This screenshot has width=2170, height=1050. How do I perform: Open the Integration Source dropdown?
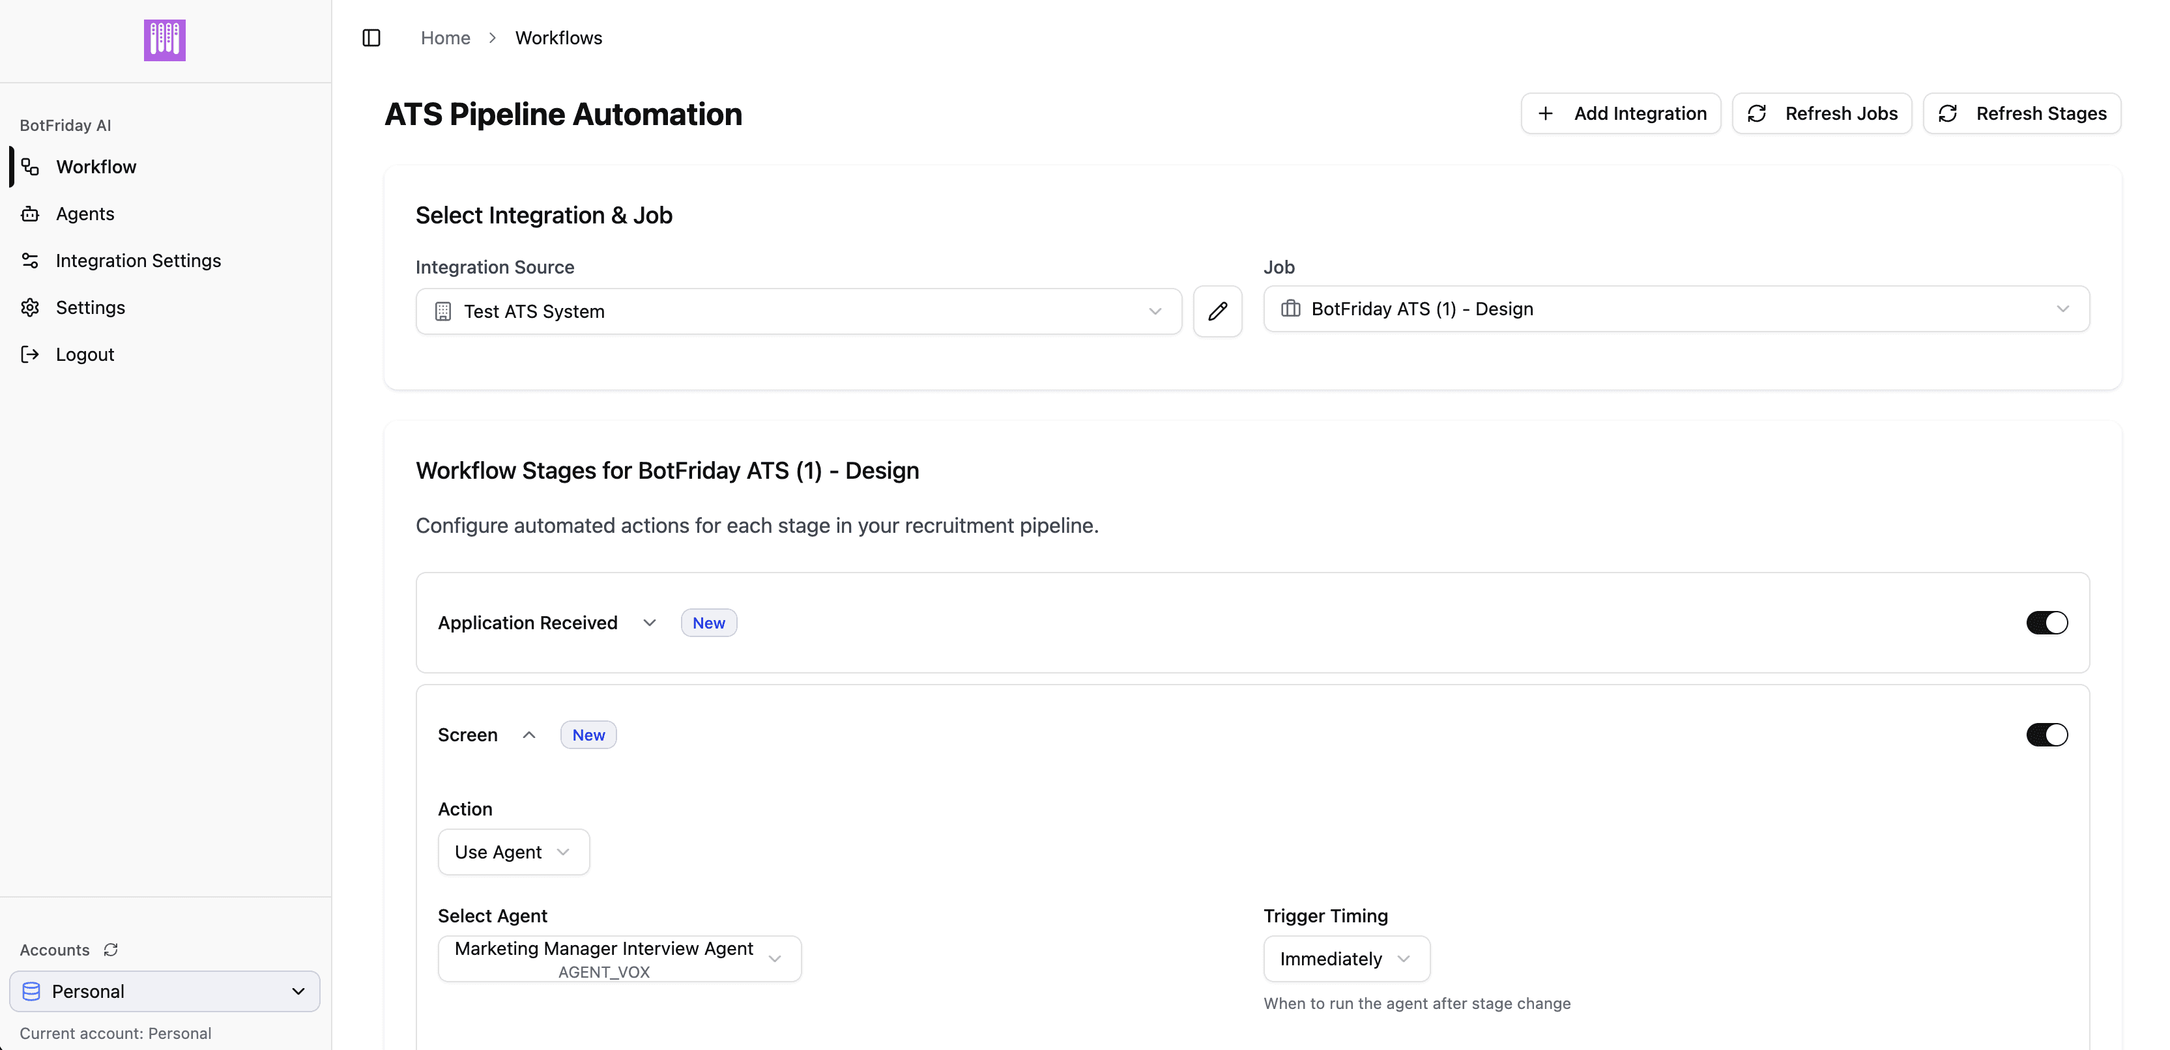click(x=798, y=311)
